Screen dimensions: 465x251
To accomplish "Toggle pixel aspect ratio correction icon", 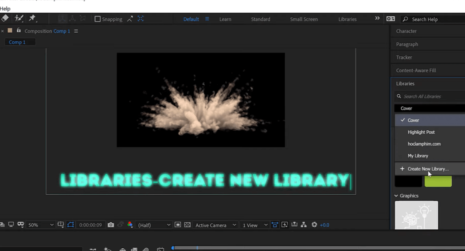I will pos(275,225).
